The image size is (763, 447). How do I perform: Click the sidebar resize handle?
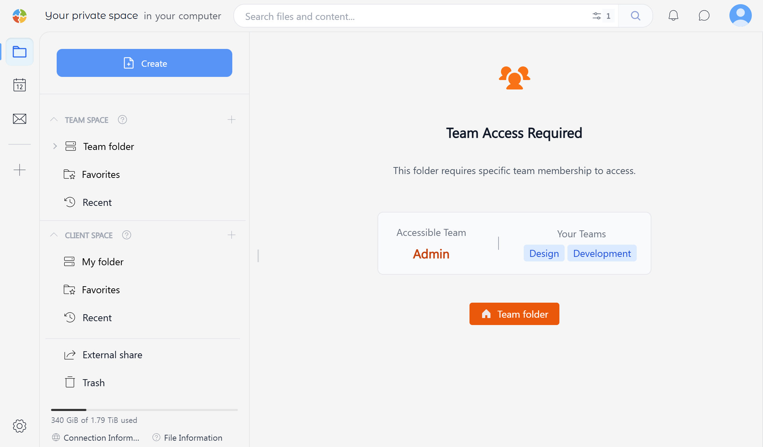tap(258, 256)
